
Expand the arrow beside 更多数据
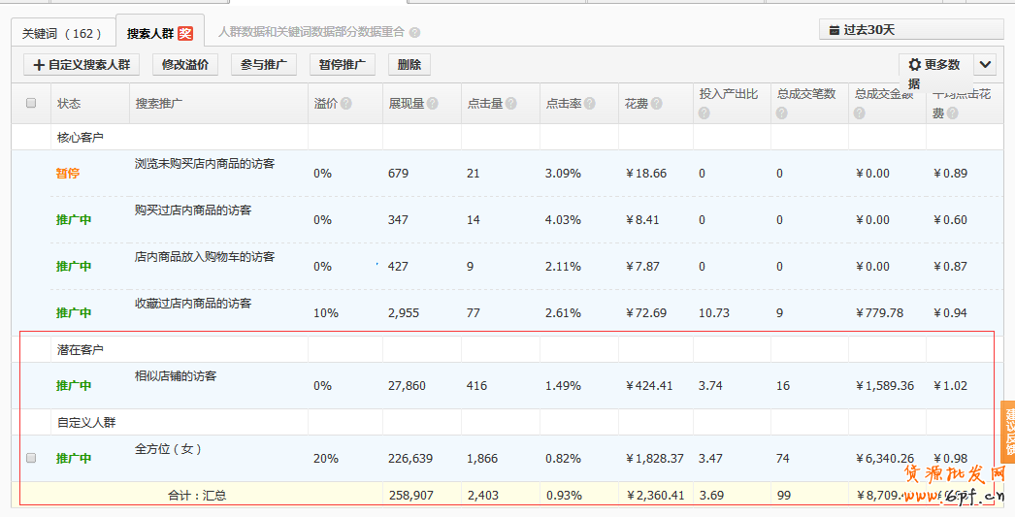985,65
